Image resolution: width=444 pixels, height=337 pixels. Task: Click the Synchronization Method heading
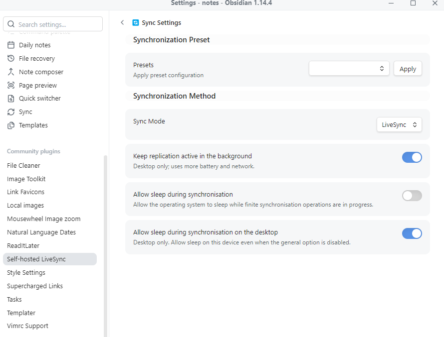tap(175, 96)
